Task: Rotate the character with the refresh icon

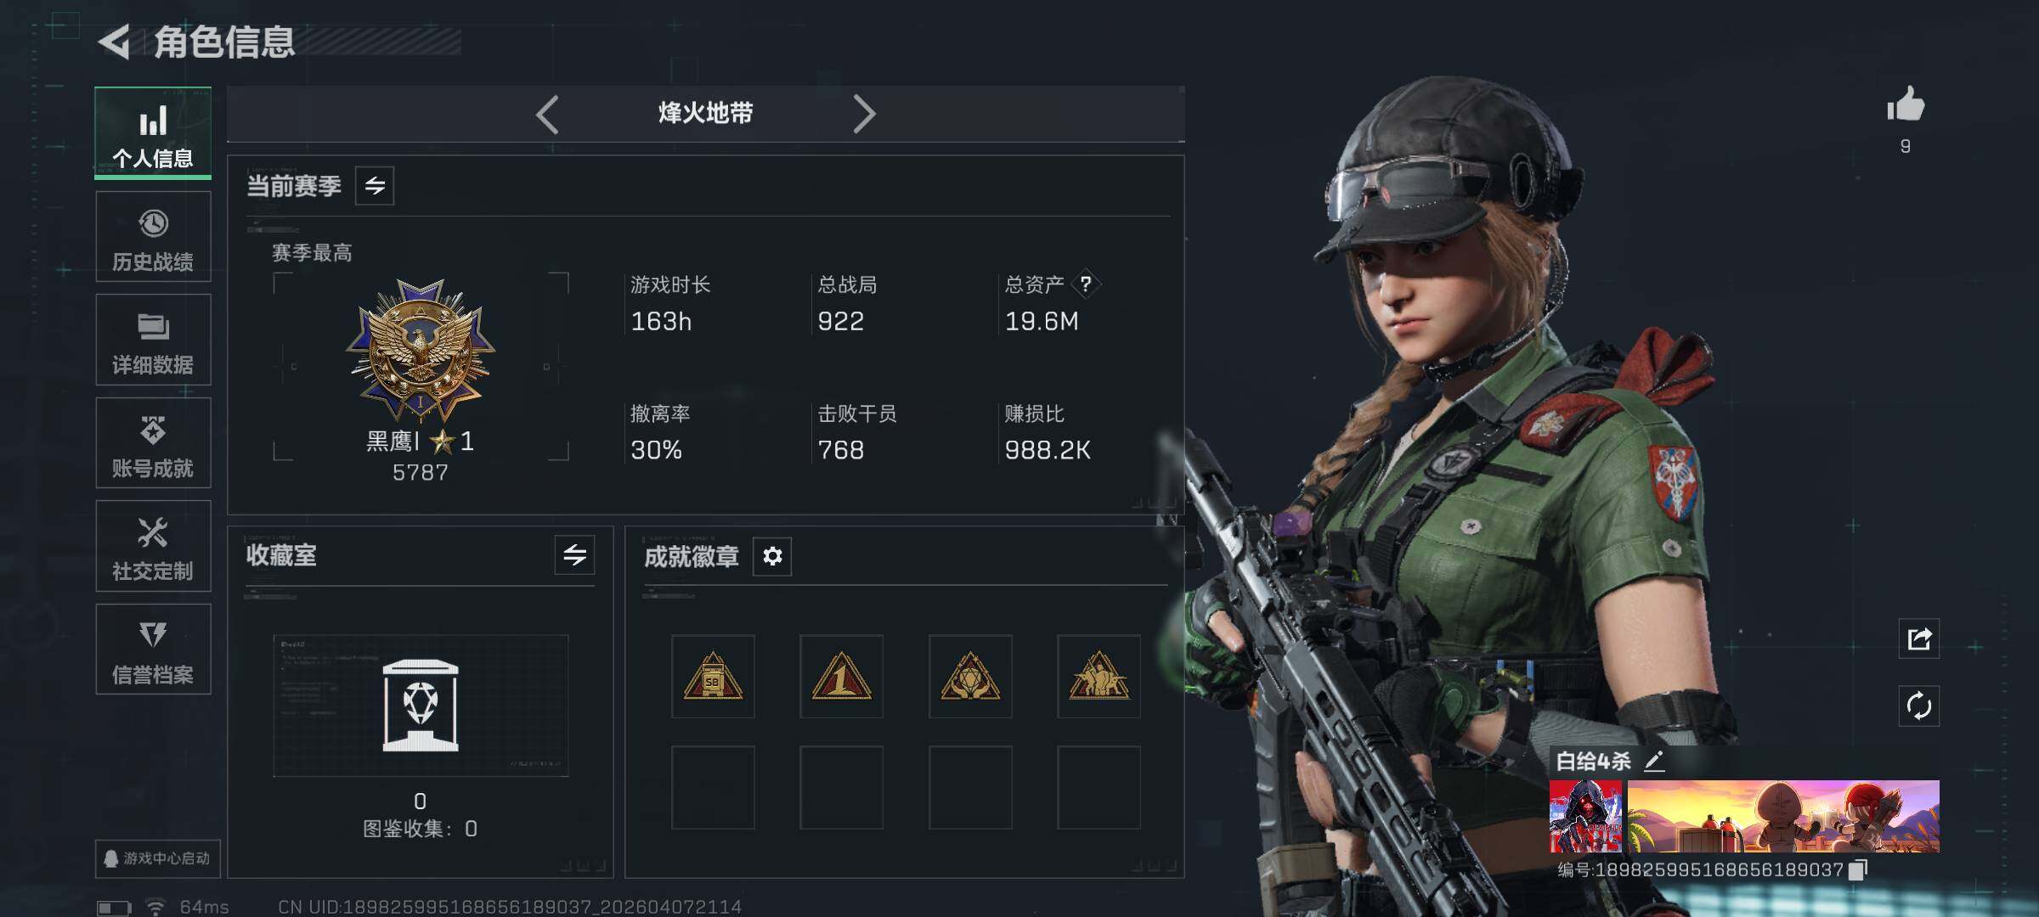Action: point(1919,706)
